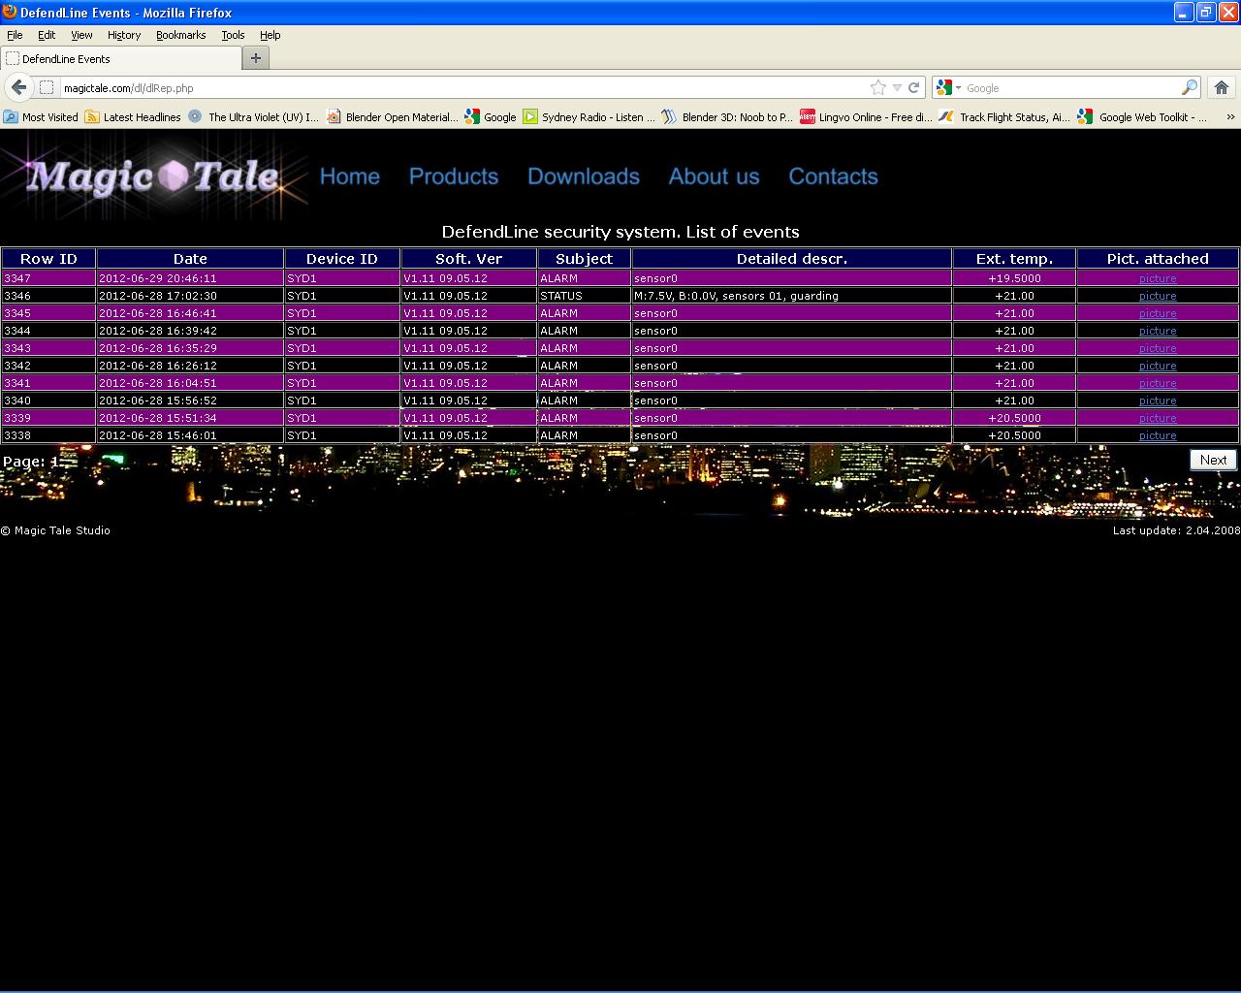Reload the current page
Screen dimensions: 1241x993
914,87
